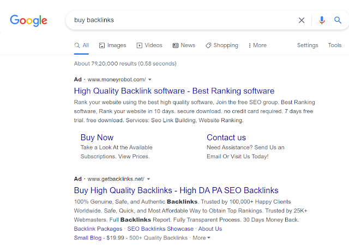Open the Small Blog price link
Viewport: 349px width, 251px height.
[x=87, y=238]
